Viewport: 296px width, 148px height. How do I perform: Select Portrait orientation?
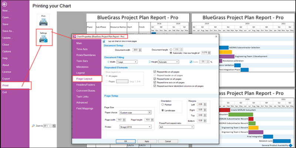point(162,105)
